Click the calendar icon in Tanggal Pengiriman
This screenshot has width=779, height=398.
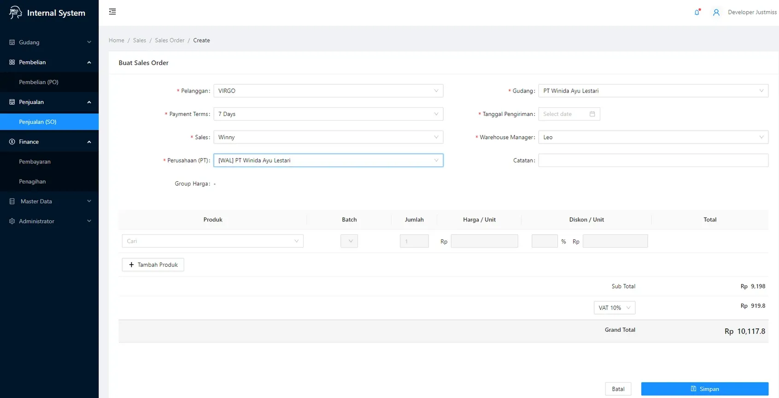click(592, 114)
